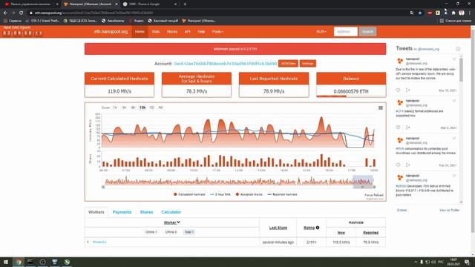Like the tweet dated Mar 4, 2021

[x=398, y=128]
